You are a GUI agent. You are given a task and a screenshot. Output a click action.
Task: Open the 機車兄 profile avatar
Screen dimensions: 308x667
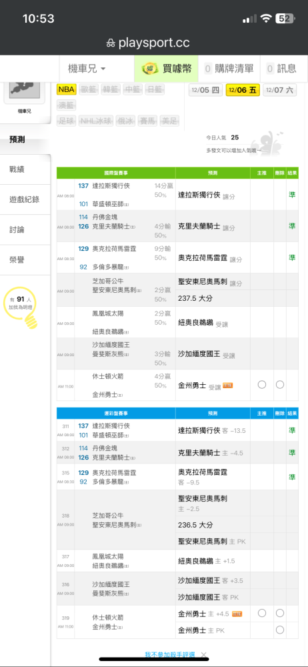(24, 92)
